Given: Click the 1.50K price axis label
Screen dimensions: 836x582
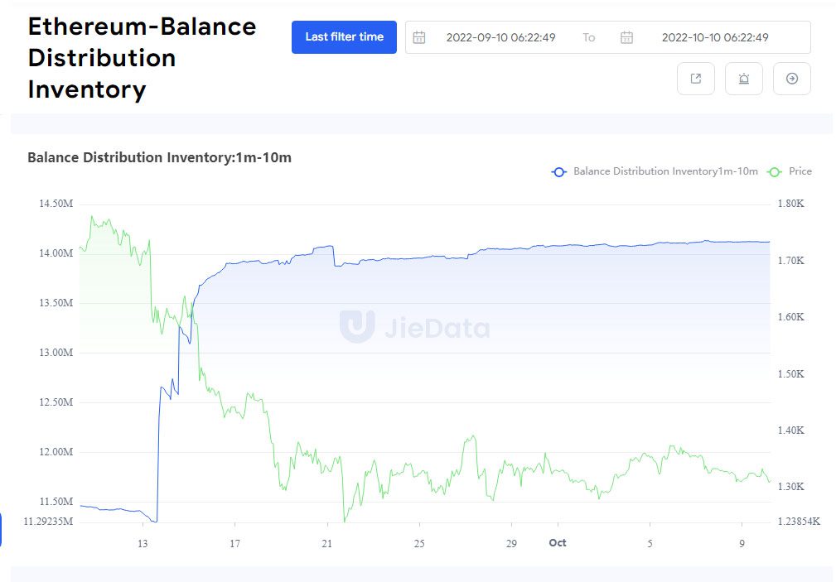Looking at the screenshot, I should click(x=790, y=374).
